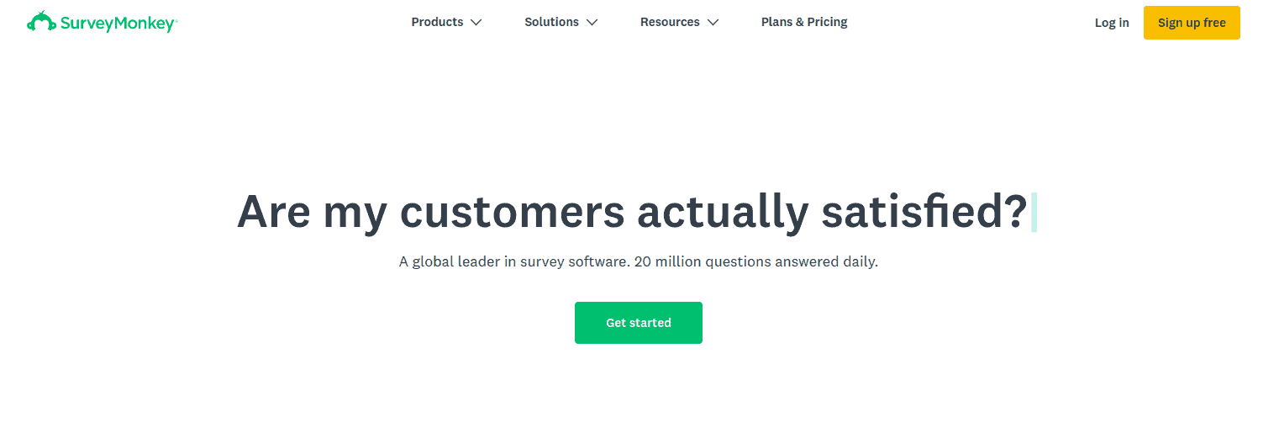Image resolution: width=1279 pixels, height=422 pixels.
Task: Expand the chevron next to Solutions
Action: coord(592,23)
